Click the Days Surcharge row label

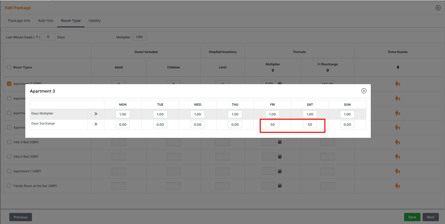point(43,123)
